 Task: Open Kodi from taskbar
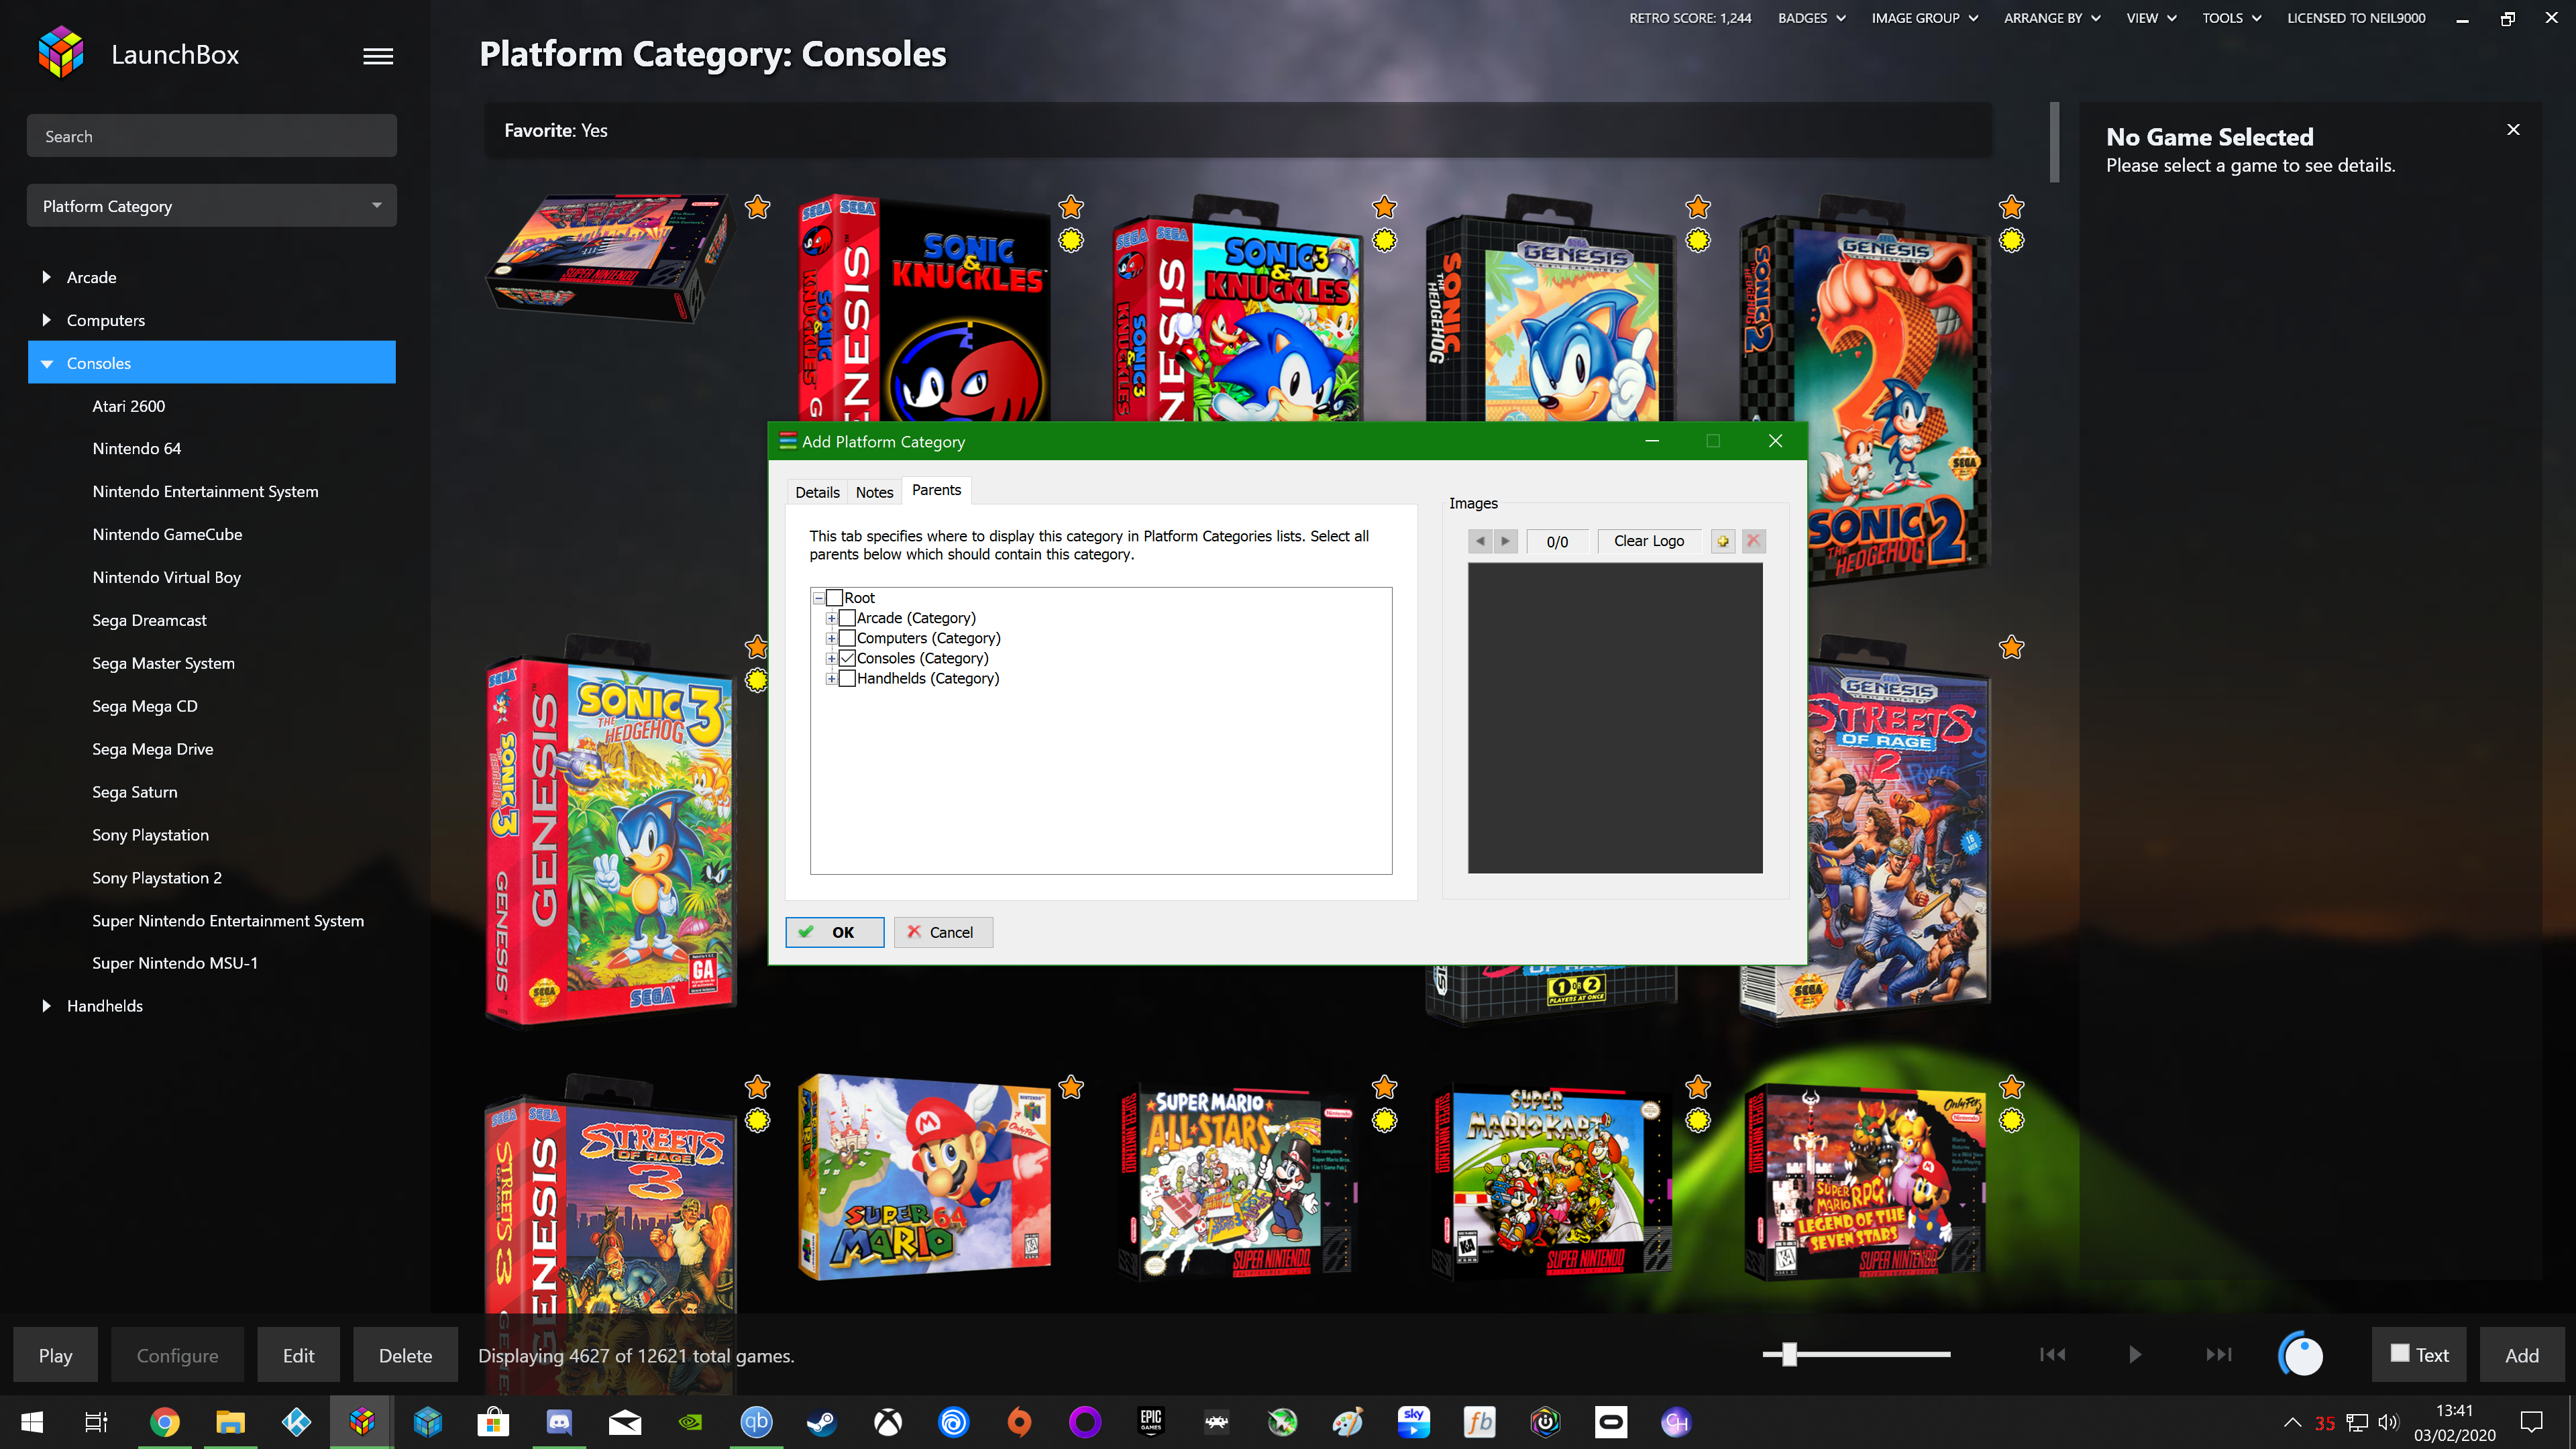coord(296,1422)
